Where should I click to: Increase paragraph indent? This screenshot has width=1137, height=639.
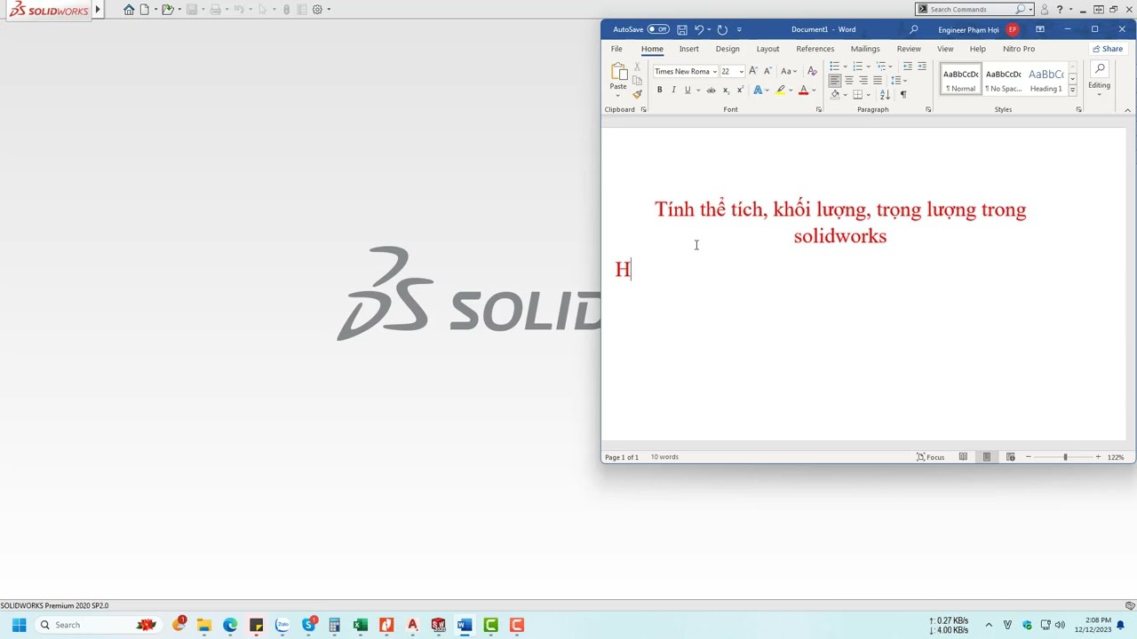(x=922, y=67)
